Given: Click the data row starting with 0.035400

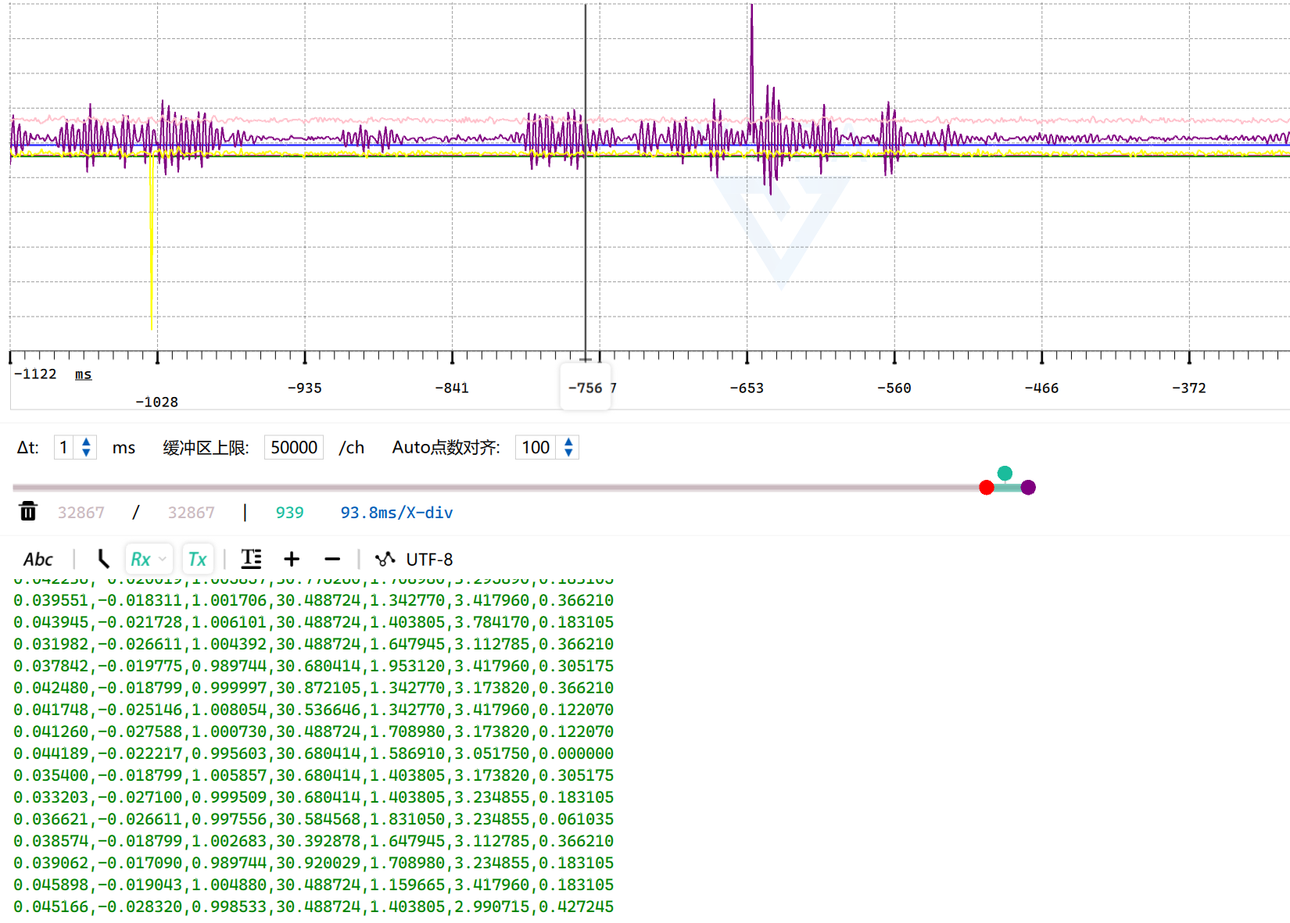Looking at the screenshot, I should click(314, 775).
